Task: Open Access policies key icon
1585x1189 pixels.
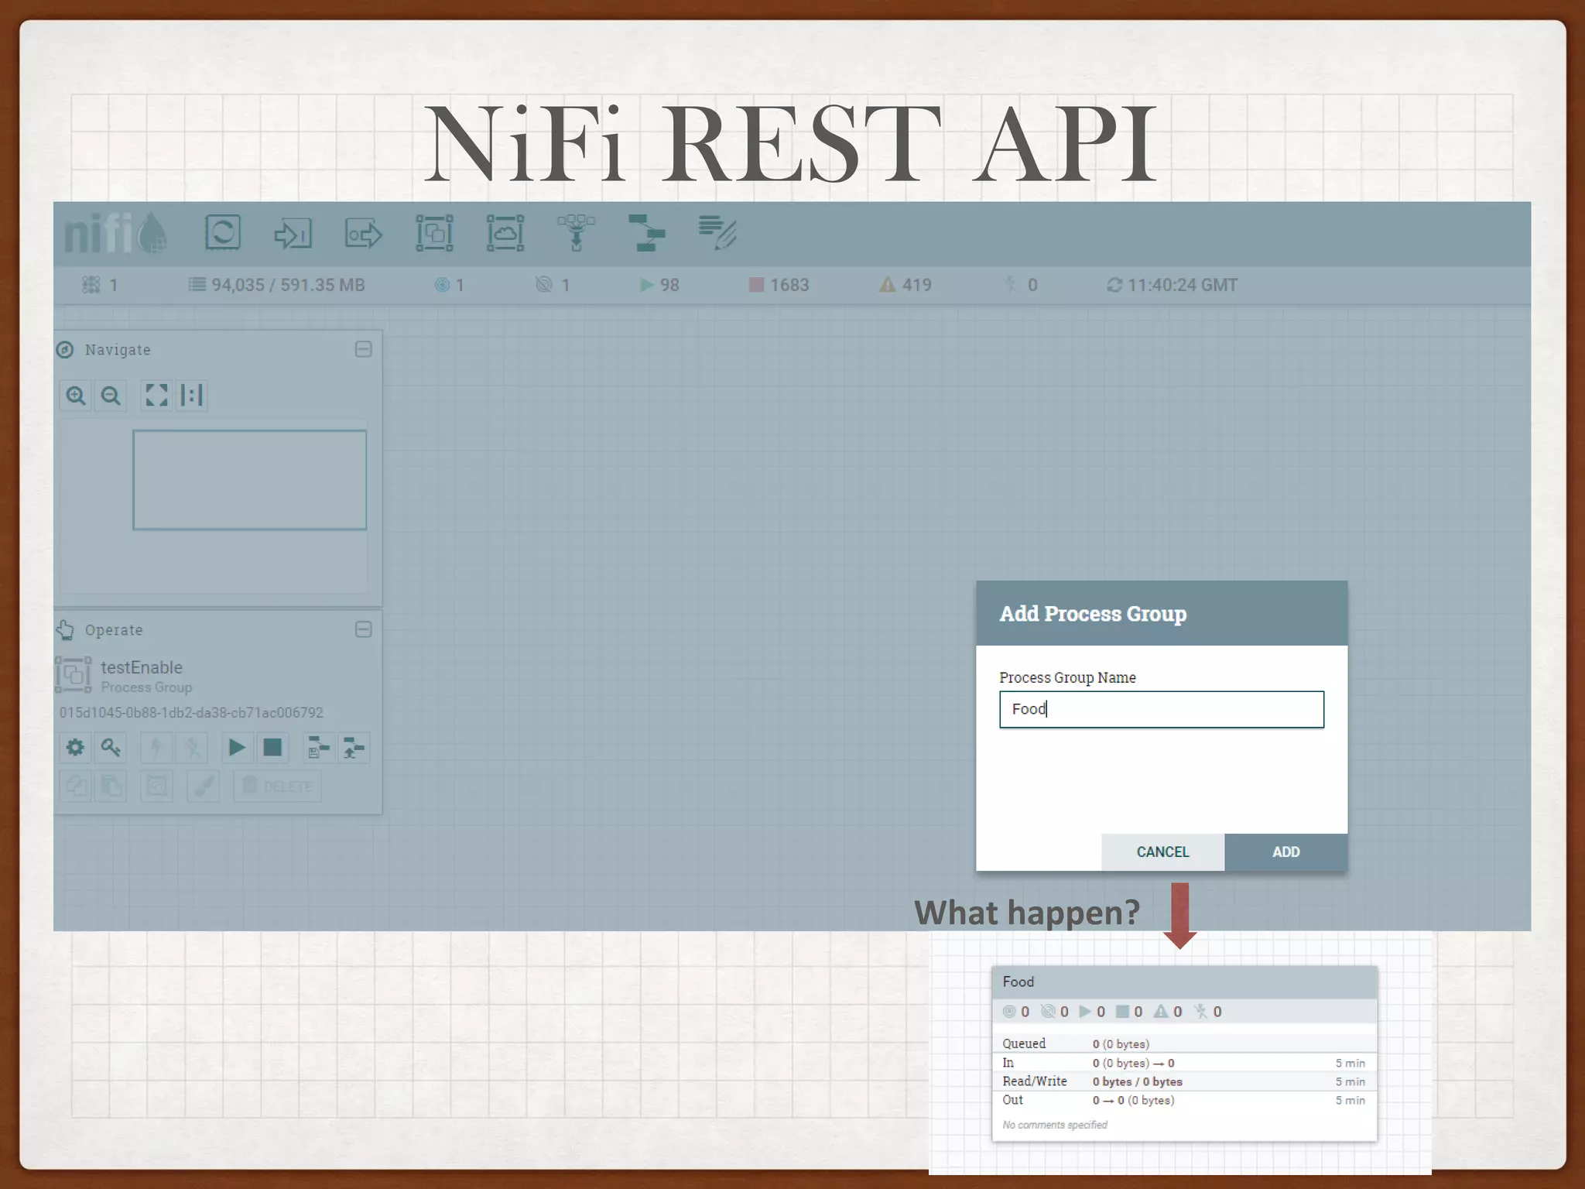Action: pyautogui.click(x=111, y=748)
